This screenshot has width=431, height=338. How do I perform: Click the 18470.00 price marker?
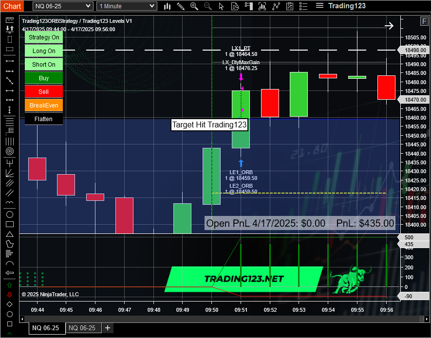pos(414,100)
